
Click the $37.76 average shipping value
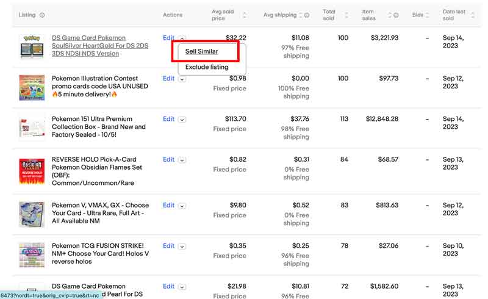(300, 118)
